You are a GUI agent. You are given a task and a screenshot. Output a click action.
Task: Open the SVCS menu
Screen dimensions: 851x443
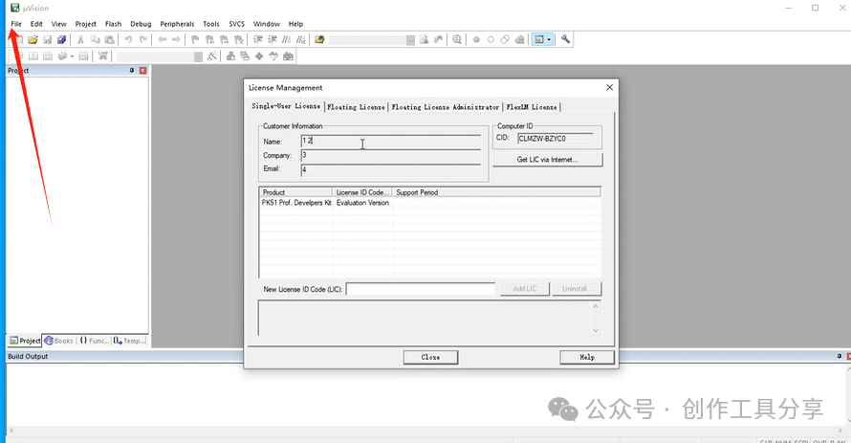point(236,24)
